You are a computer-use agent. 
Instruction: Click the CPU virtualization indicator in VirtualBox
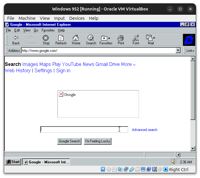click(154, 169)
